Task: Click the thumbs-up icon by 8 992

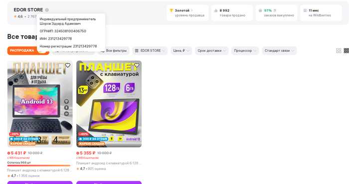Action: [216, 10]
